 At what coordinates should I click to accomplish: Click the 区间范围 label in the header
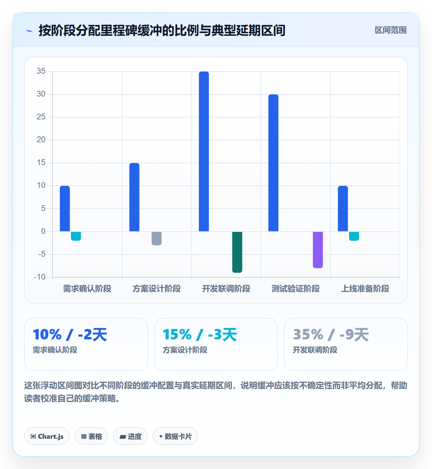391,30
